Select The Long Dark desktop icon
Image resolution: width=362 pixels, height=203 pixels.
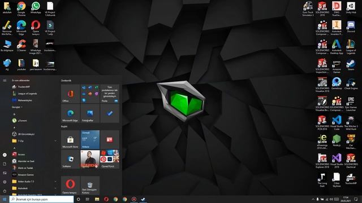(x=322, y=180)
